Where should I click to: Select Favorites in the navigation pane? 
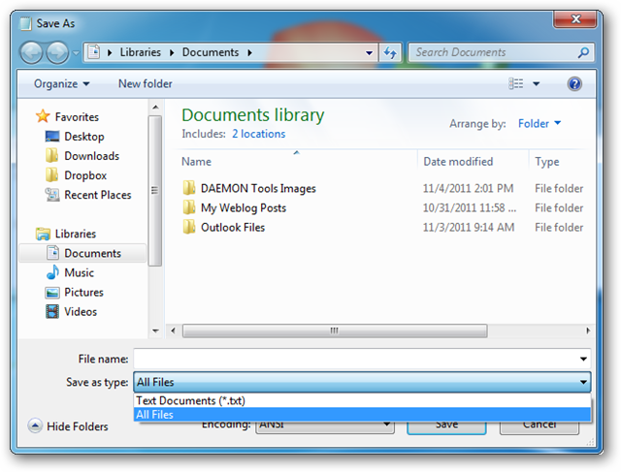pos(77,117)
